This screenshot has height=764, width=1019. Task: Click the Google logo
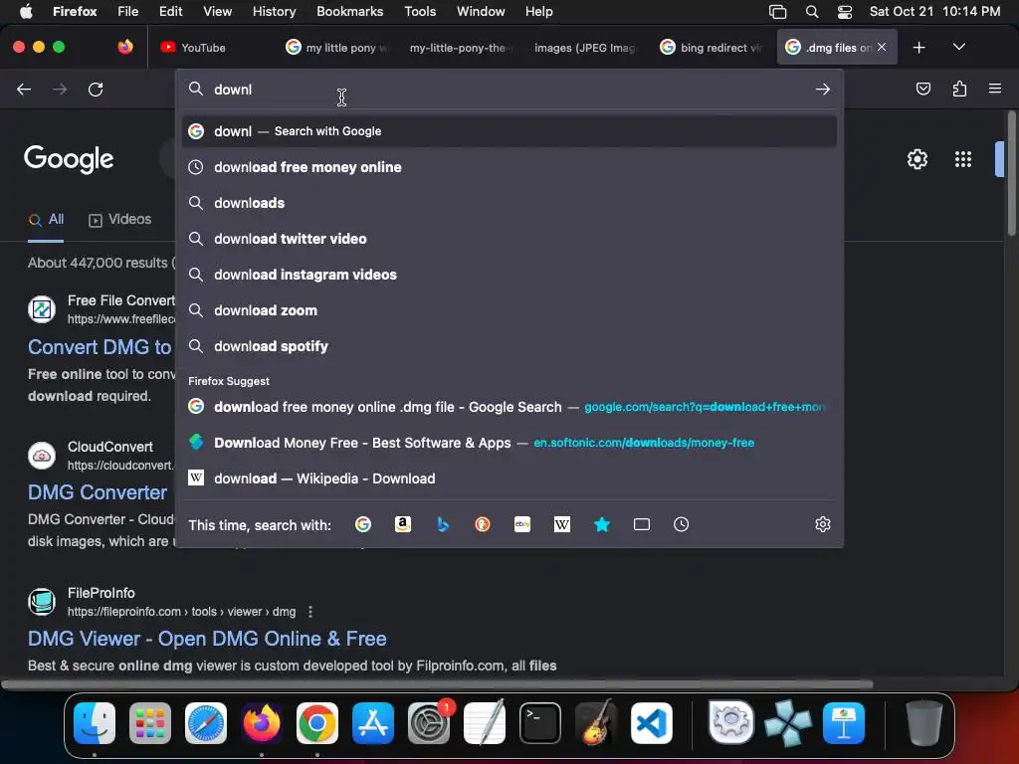(69, 159)
